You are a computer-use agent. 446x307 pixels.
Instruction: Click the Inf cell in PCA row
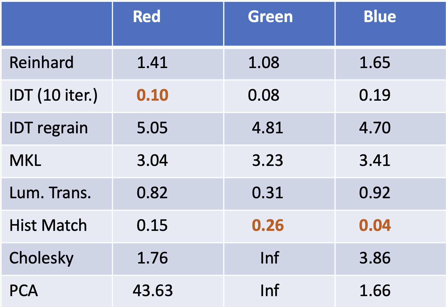point(270,291)
